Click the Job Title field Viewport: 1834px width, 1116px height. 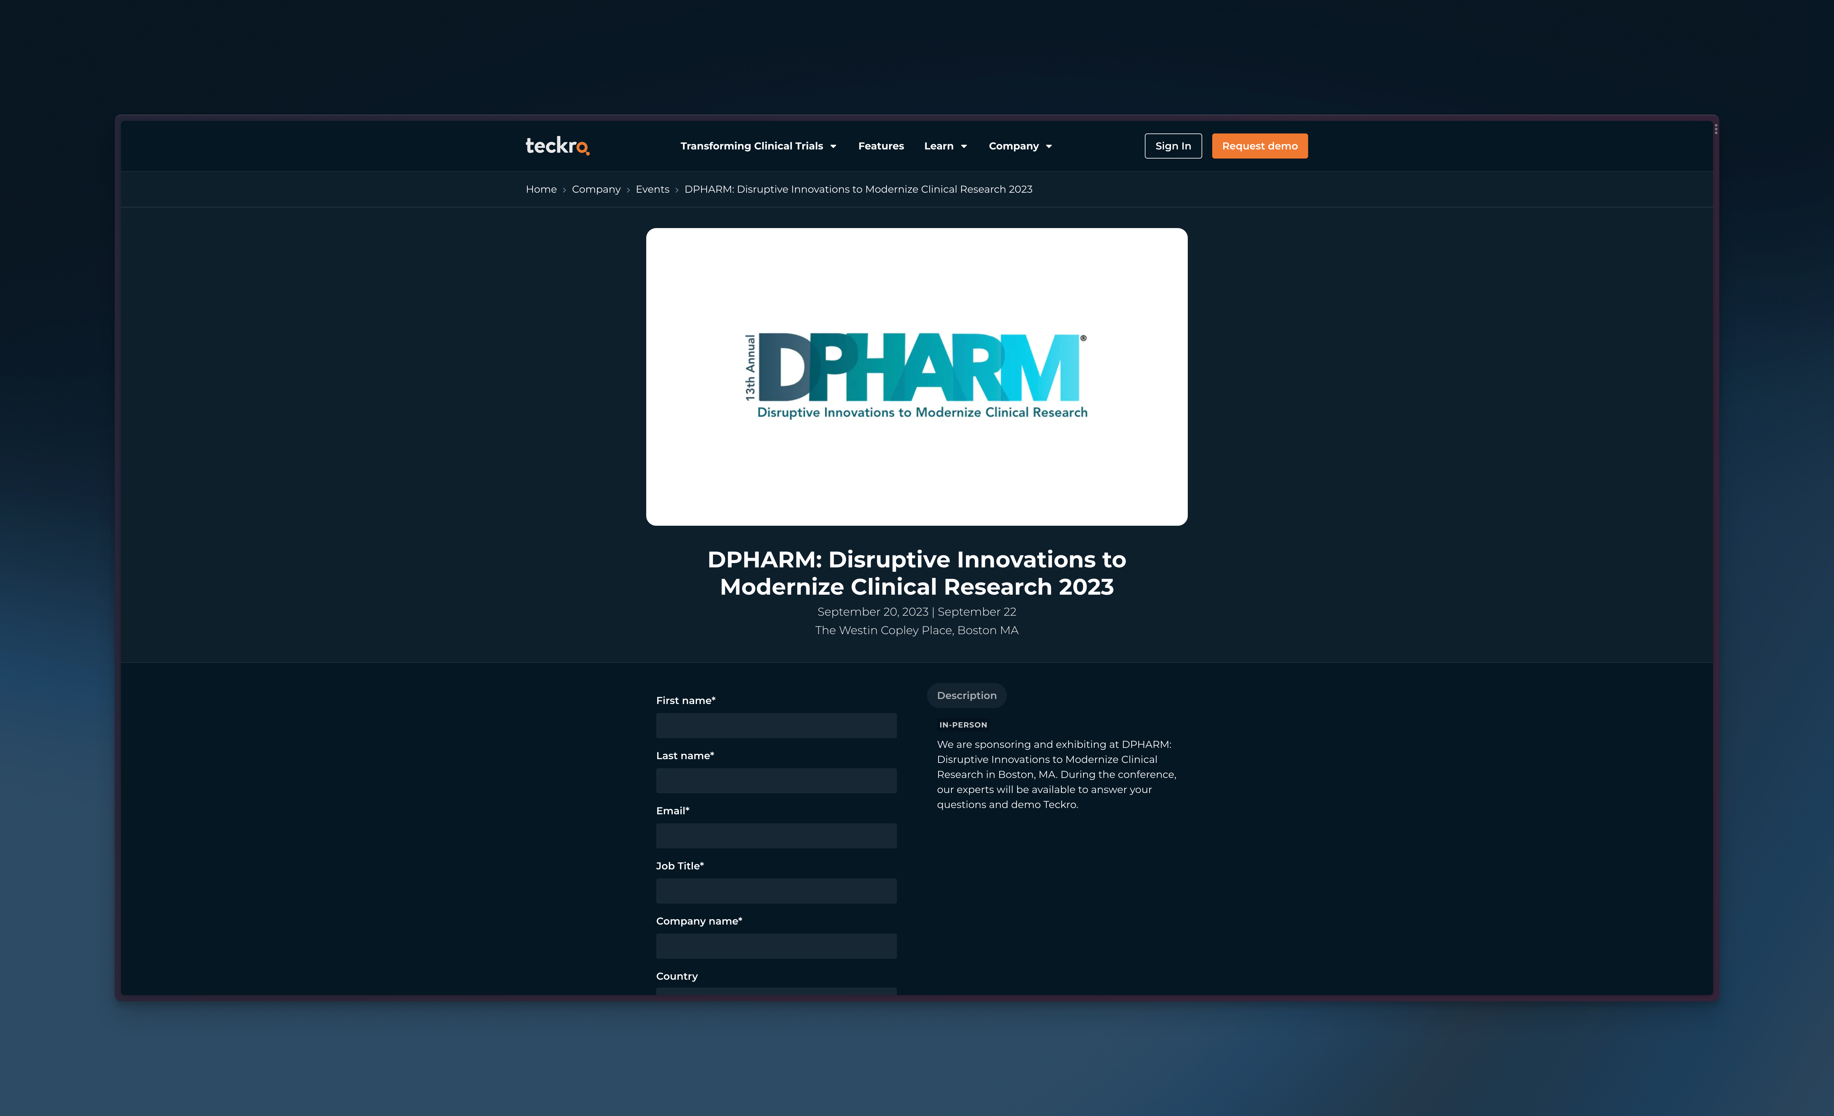tap(776, 890)
